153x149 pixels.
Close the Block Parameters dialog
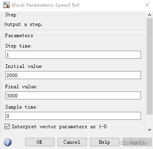147,5
